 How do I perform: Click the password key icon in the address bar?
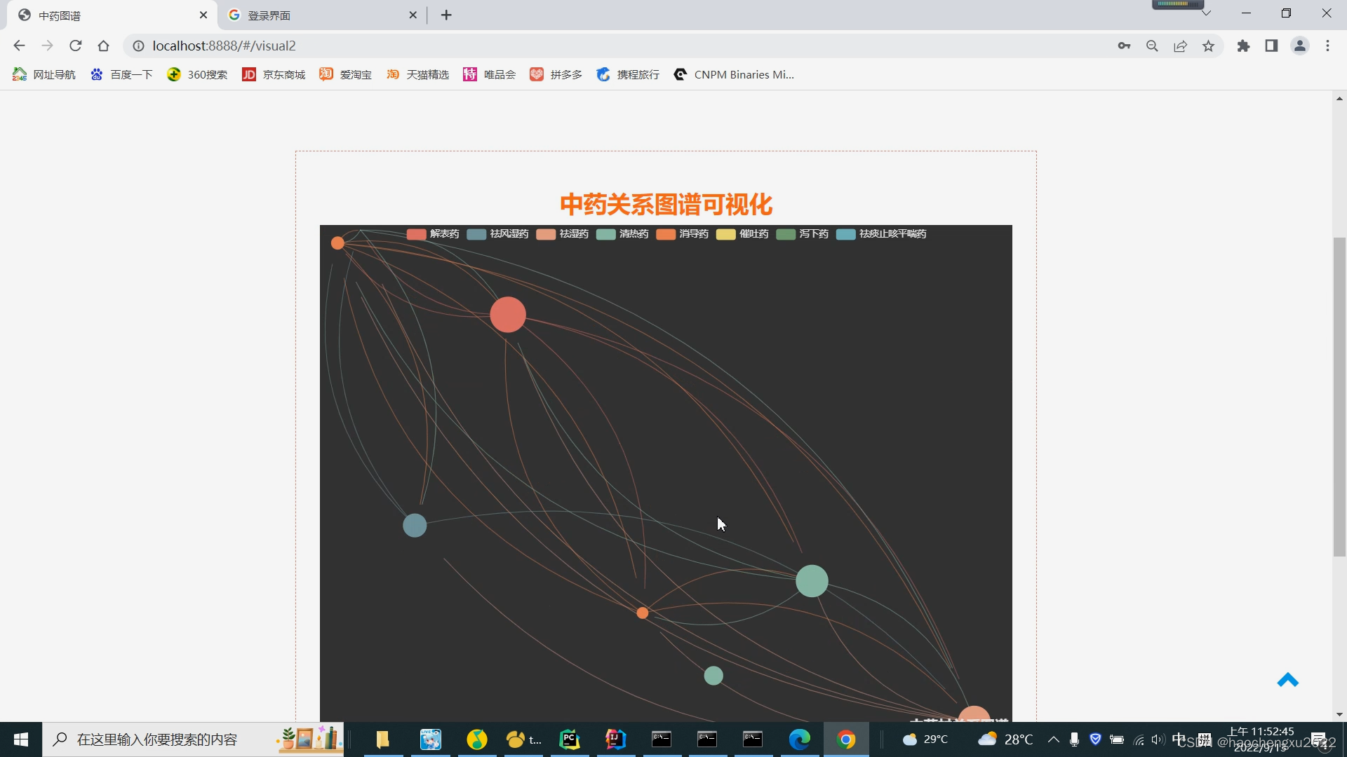pos(1124,46)
